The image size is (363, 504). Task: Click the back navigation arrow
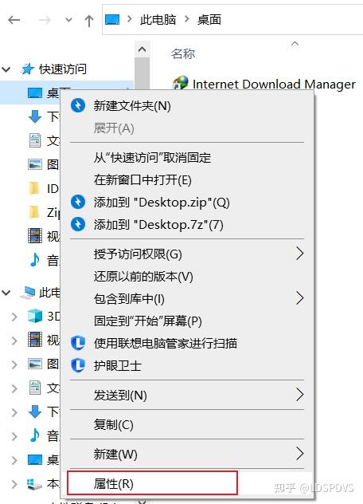coord(14,20)
